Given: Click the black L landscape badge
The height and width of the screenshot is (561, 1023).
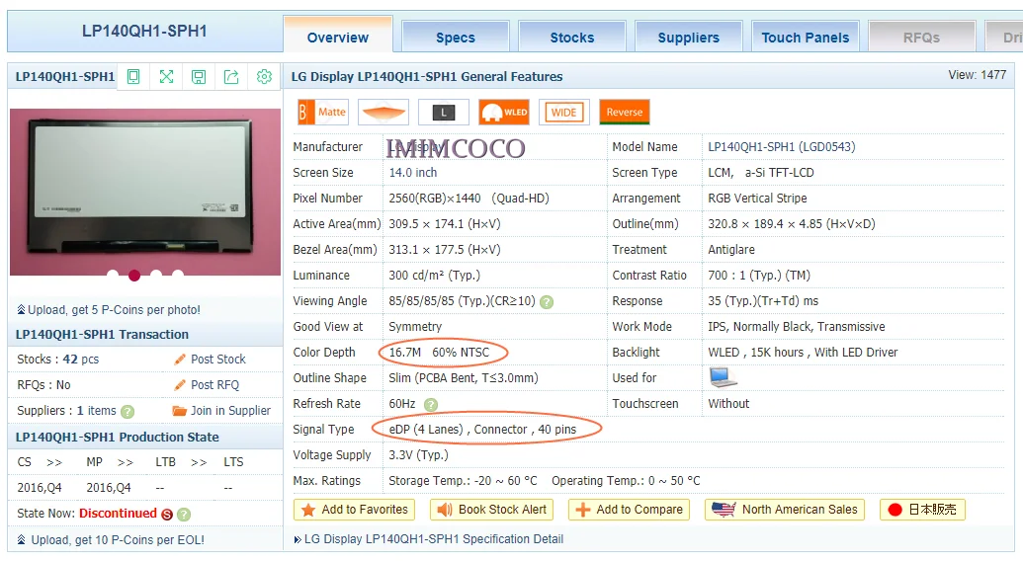Looking at the screenshot, I should pos(444,112).
